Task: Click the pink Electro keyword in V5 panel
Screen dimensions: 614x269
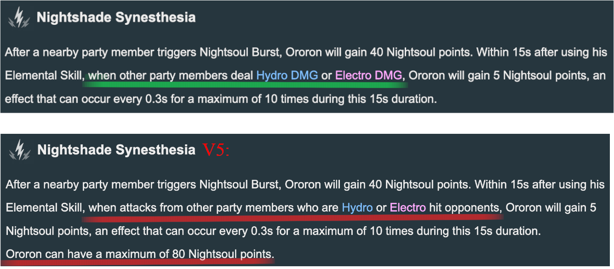Action: tap(408, 208)
